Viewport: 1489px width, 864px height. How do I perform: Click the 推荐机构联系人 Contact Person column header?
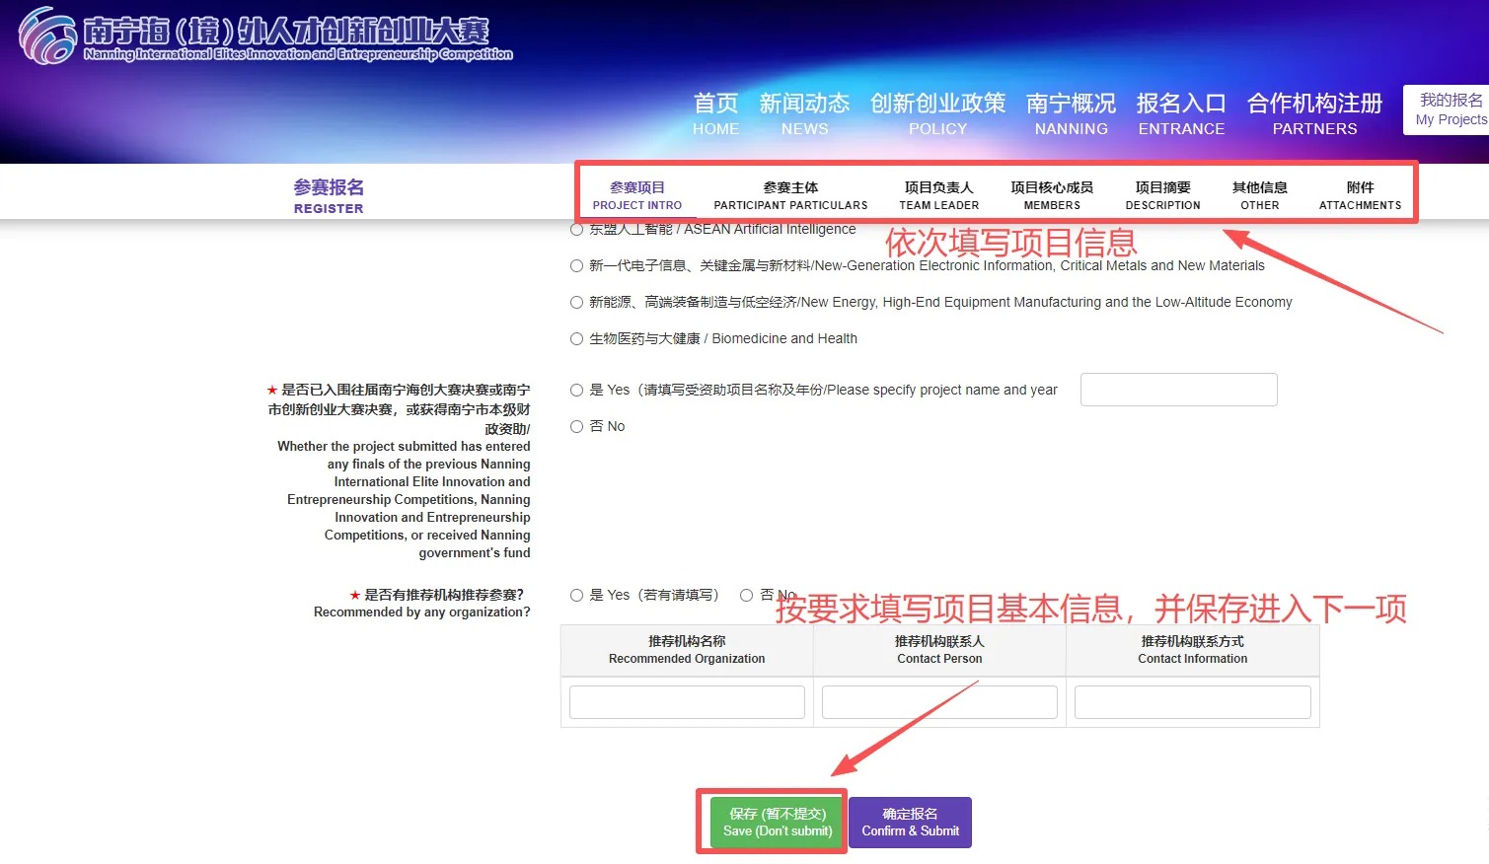939,650
